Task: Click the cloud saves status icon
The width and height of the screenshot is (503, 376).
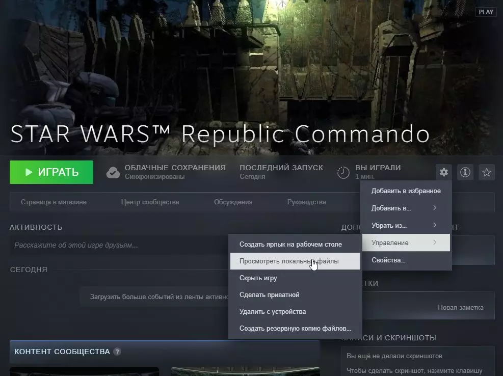Action: pyautogui.click(x=113, y=172)
